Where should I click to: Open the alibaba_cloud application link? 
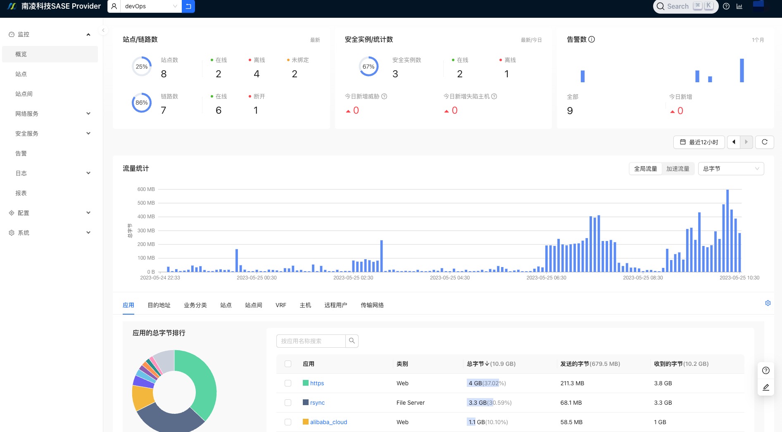click(x=328, y=422)
